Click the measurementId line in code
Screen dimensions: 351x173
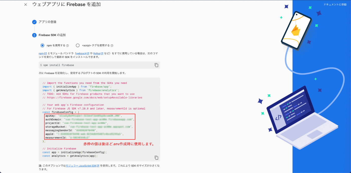(67, 138)
